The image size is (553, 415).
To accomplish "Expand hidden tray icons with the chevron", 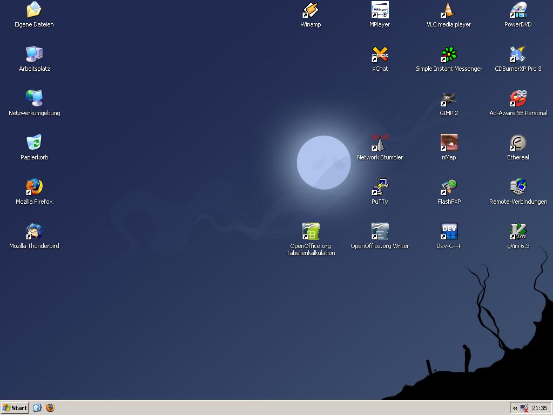I will coord(515,409).
